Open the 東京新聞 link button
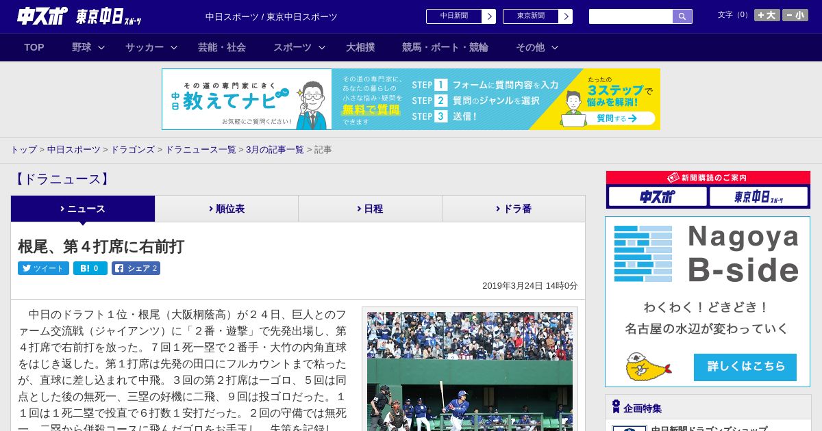 [531, 16]
